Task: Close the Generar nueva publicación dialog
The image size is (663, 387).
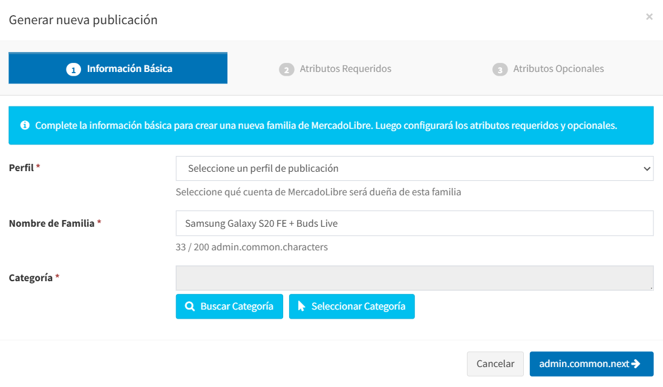Action: [649, 17]
